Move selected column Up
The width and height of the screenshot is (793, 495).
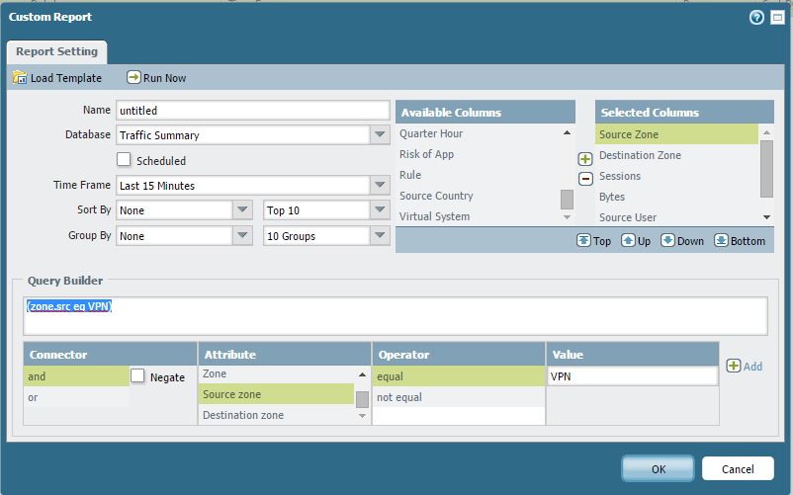[636, 241]
